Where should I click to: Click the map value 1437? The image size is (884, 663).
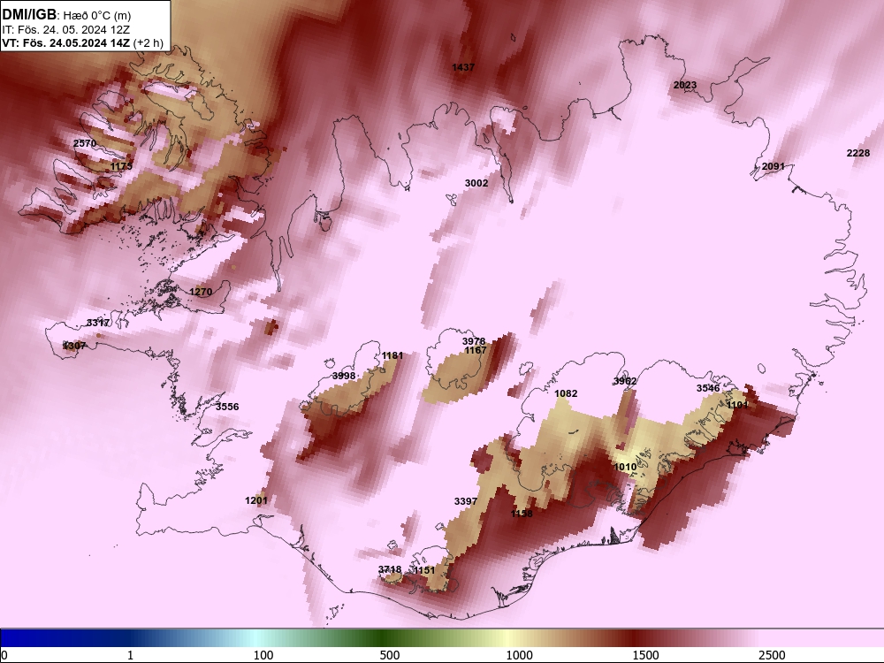463,68
